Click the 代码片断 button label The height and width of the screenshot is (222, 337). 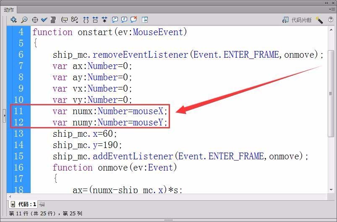(x=301, y=20)
